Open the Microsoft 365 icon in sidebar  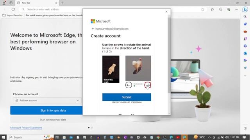pyautogui.click(x=245, y=46)
